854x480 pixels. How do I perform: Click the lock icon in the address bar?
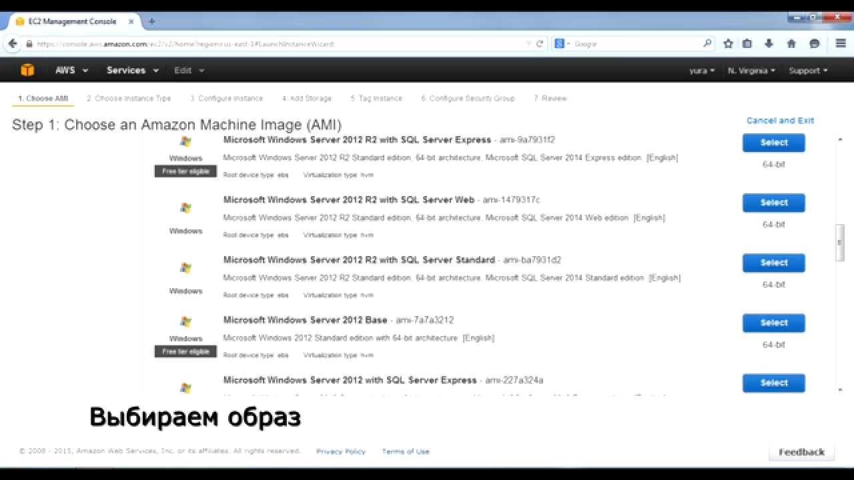29,44
